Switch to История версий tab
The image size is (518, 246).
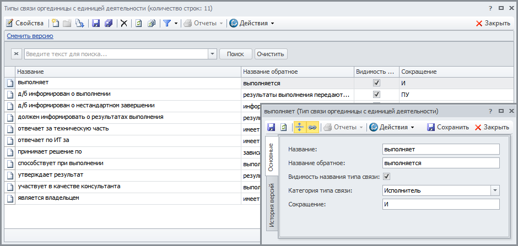click(x=271, y=207)
